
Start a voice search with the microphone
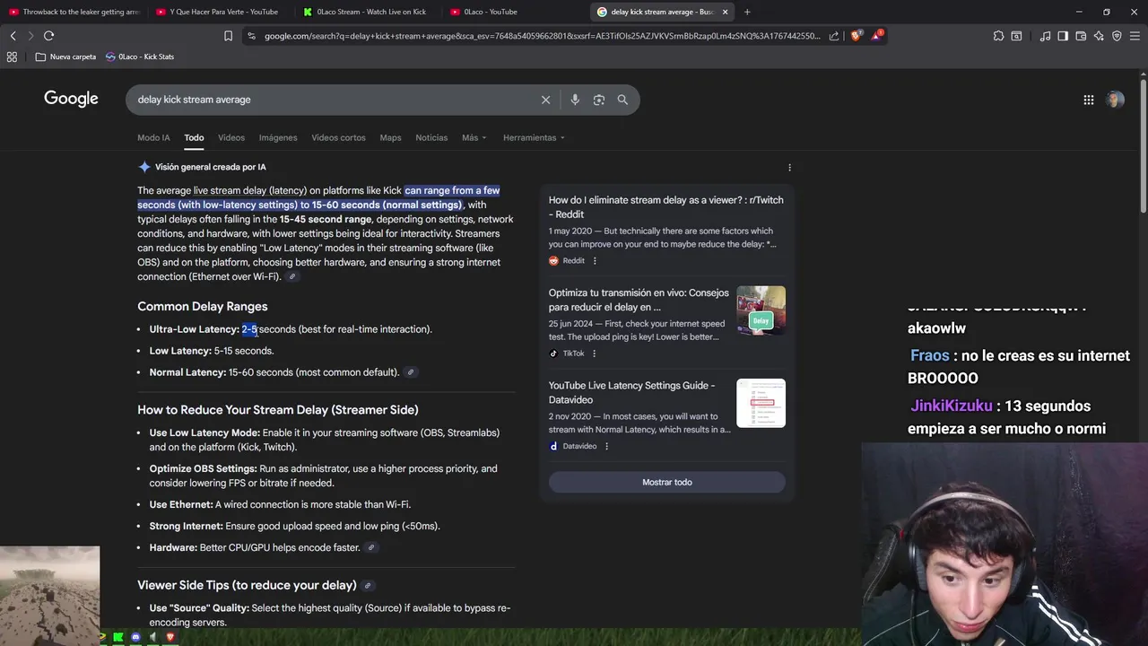click(575, 100)
